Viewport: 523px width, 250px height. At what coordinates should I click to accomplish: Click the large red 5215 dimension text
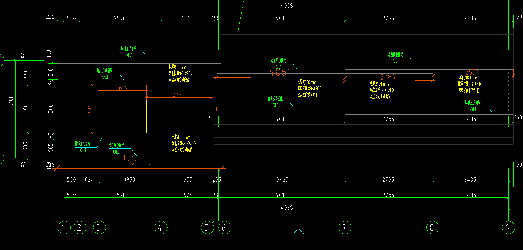137,161
